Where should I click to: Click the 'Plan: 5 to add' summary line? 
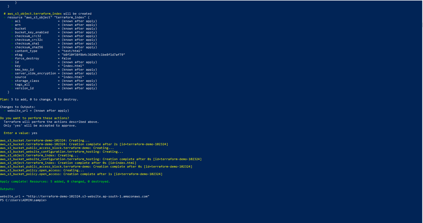tap(39, 99)
